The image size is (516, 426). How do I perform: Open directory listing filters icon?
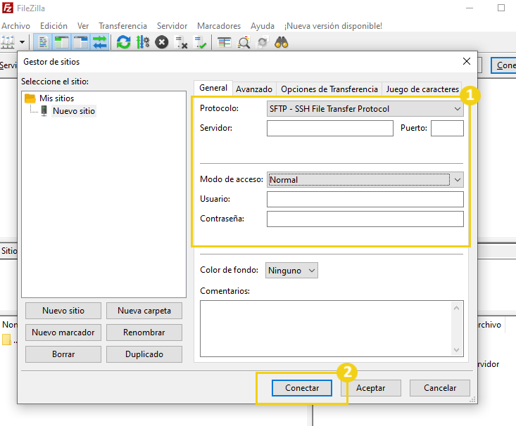tap(224, 42)
